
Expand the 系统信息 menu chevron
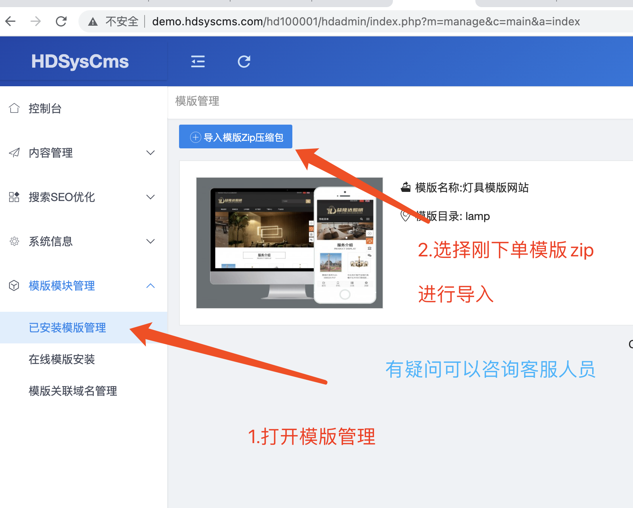151,241
